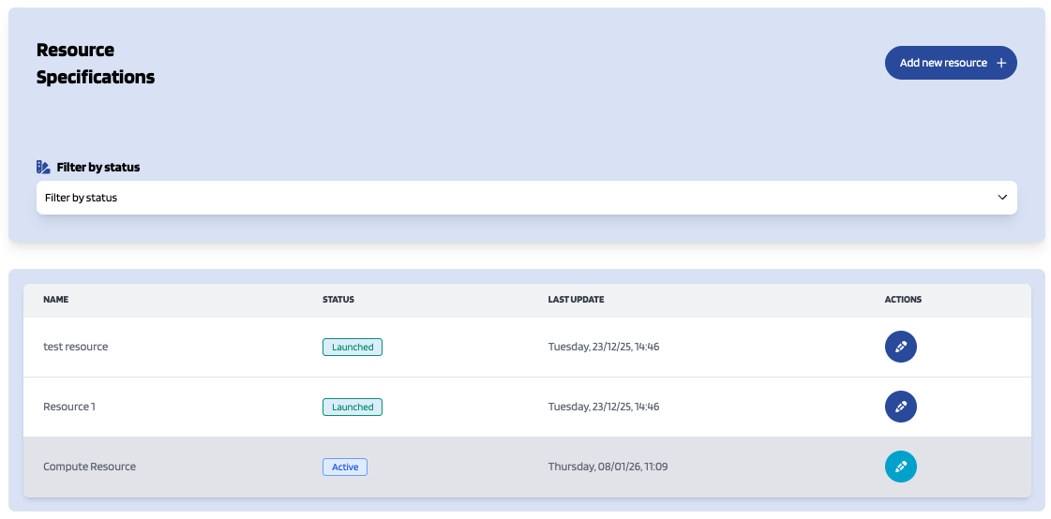Click the Resource Specifications heading

click(96, 64)
